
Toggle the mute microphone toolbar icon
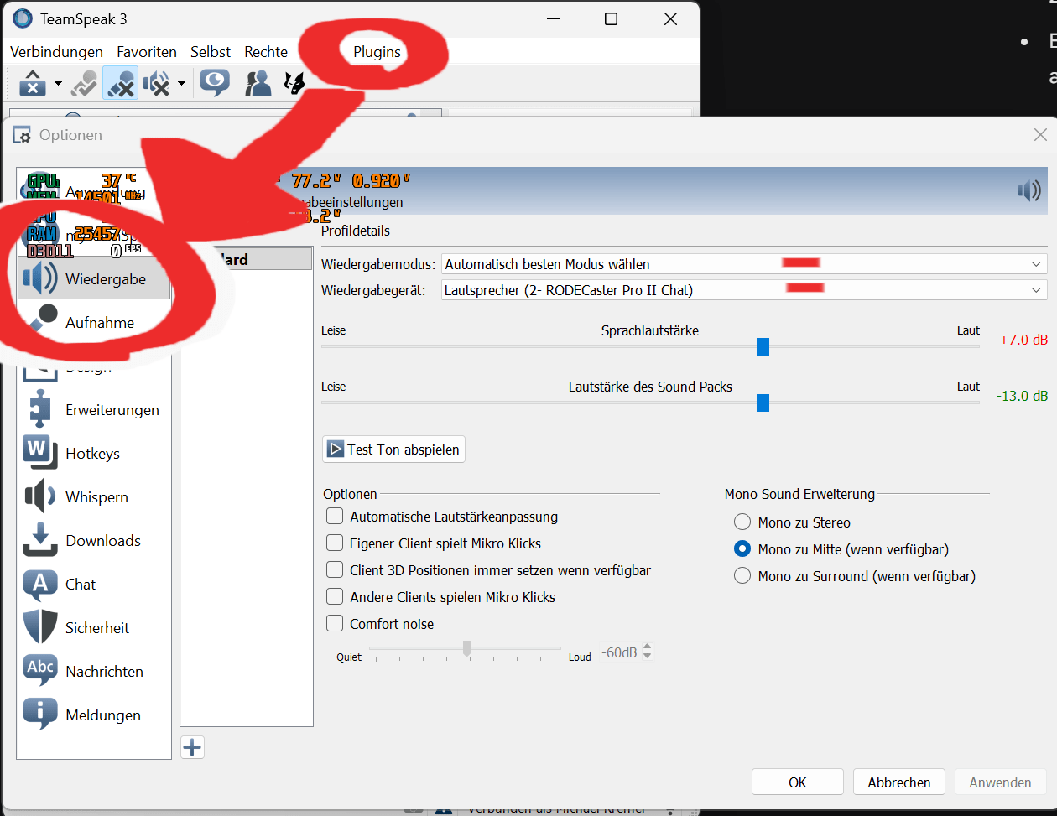[x=121, y=83]
